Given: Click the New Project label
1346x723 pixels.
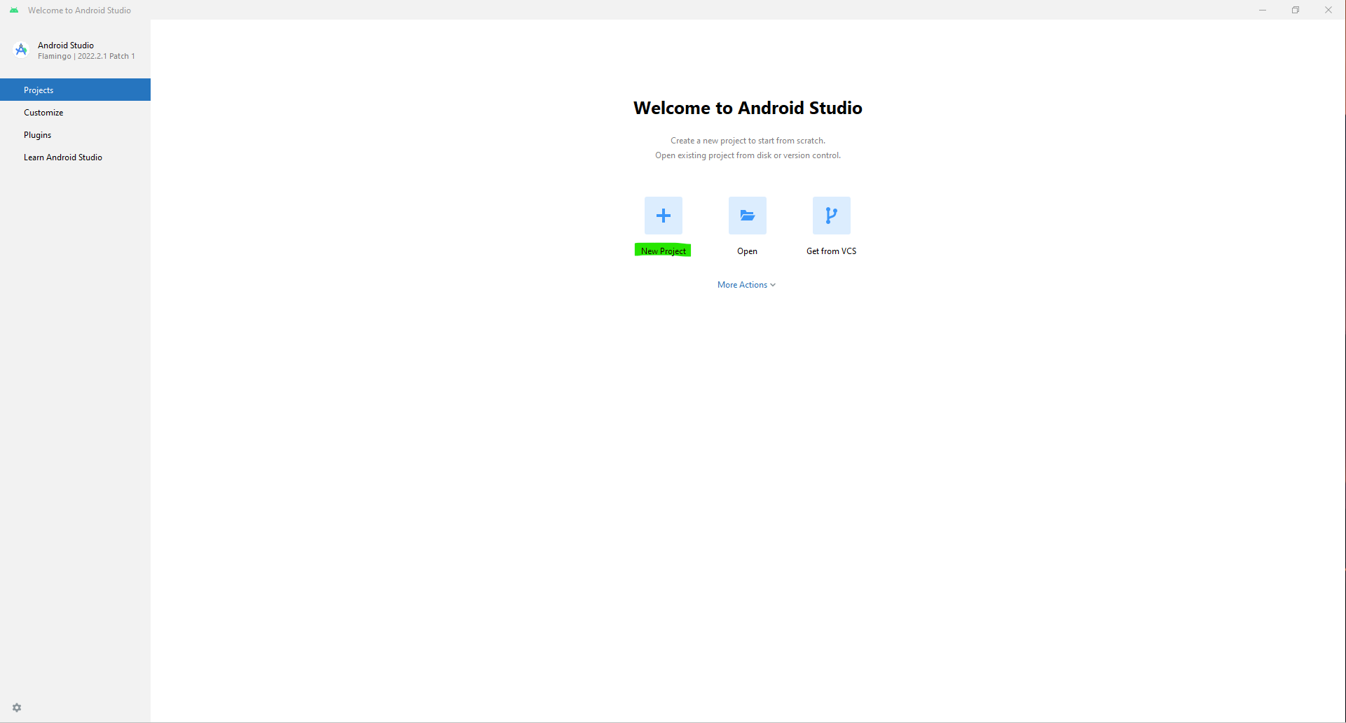Looking at the screenshot, I should (x=662, y=251).
